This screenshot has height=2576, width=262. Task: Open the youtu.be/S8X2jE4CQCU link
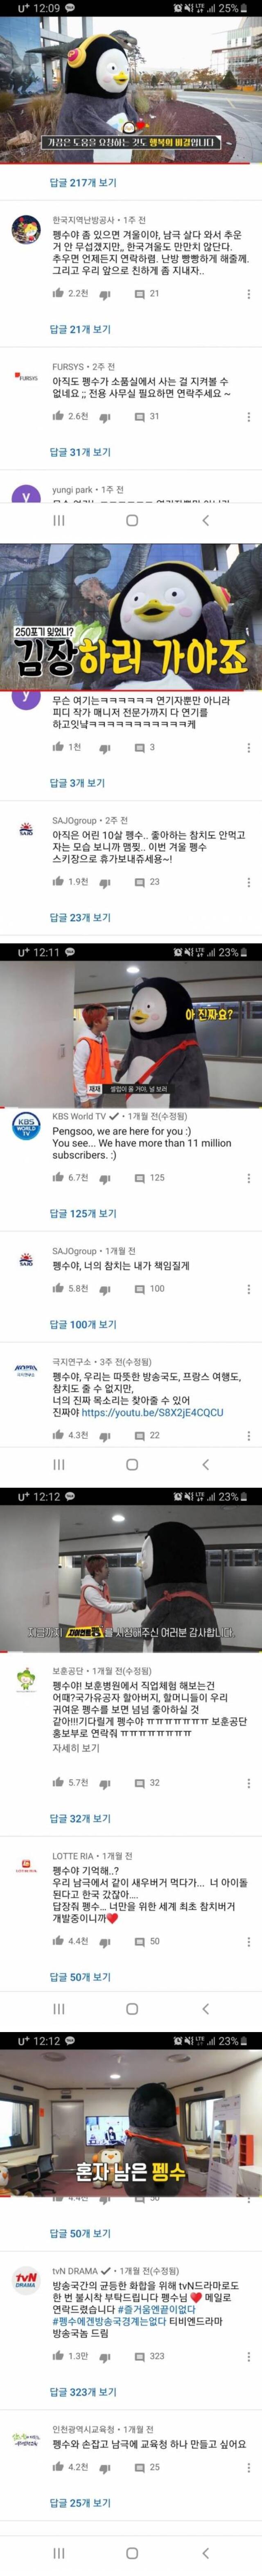[152, 1412]
